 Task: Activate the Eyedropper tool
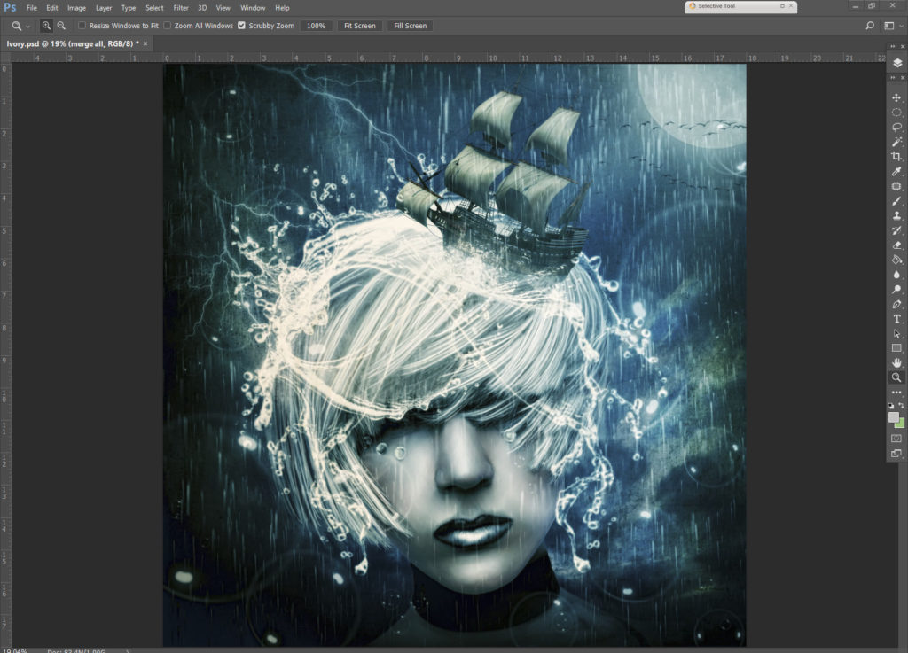[x=896, y=171]
